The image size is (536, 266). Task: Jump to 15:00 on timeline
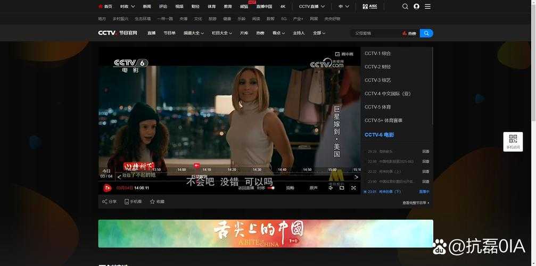pyautogui.click(x=332, y=170)
